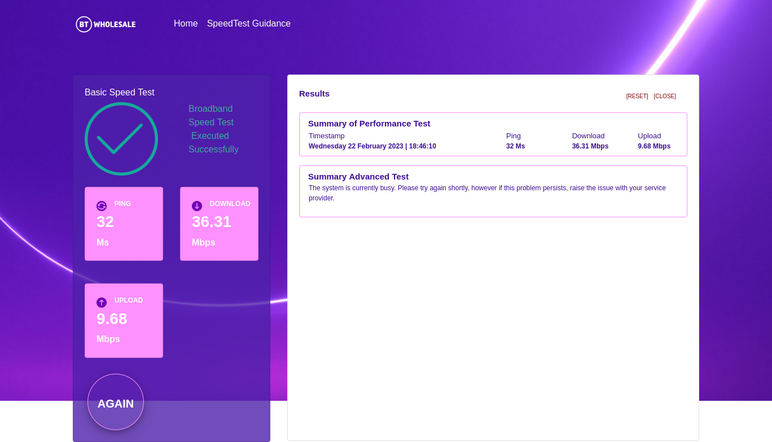772x442 pixels.
Task: Select the Ping card showing 32 Ms
Action: [x=124, y=224]
